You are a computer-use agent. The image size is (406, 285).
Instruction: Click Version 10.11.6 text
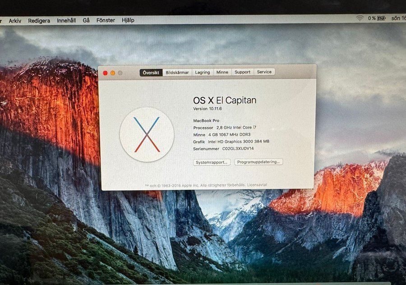208,109
